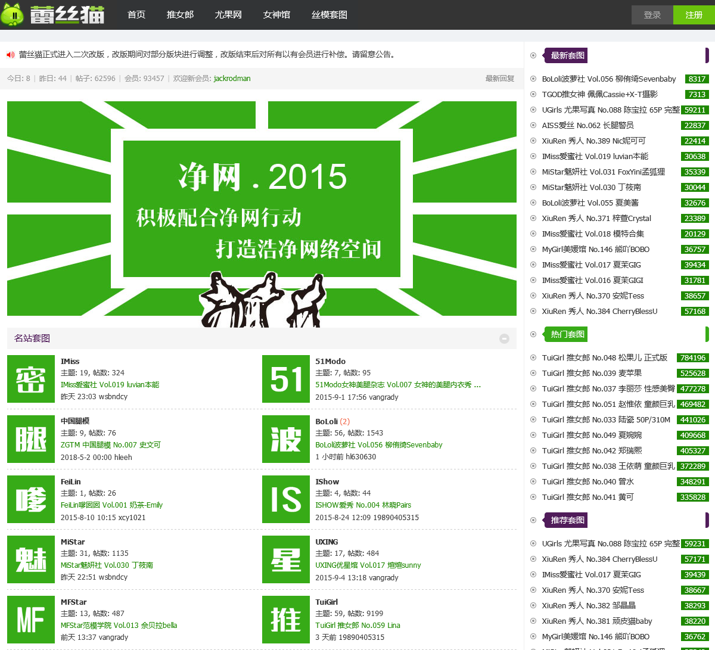This screenshot has height=650, width=715.
Task: Click bullet icon beside 推荐套图 heading
Action: coord(533,520)
